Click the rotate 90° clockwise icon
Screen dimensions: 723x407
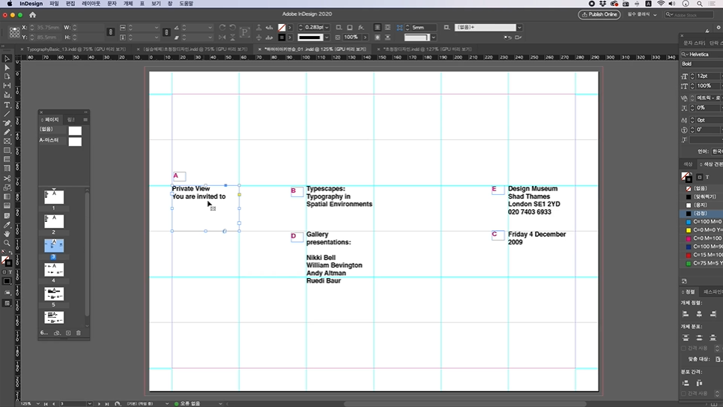(223, 28)
